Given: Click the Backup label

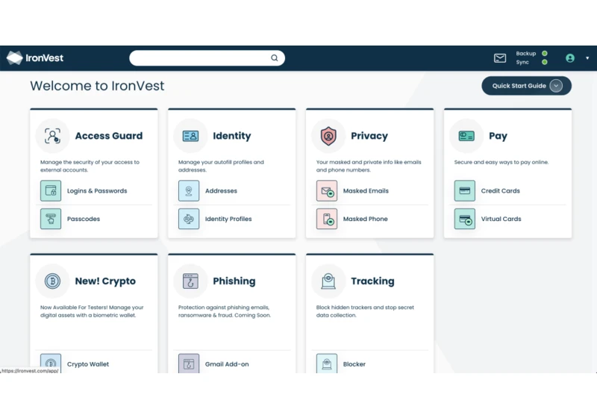Looking at the screenshot, I should tap(526, 53).
